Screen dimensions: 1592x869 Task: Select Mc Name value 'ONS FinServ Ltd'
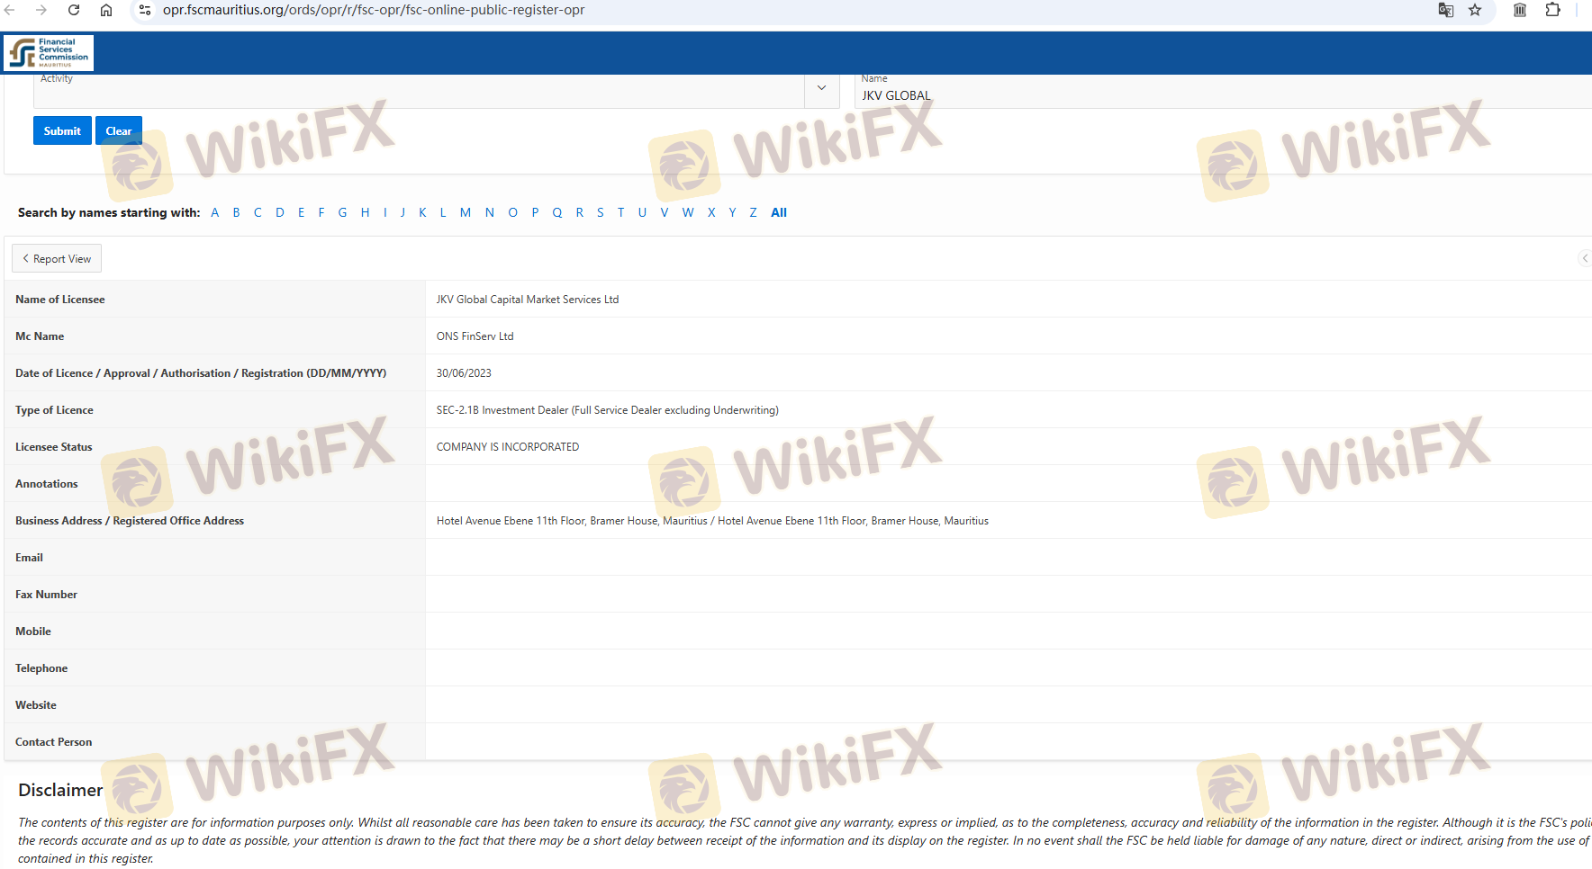pos(475,336)
